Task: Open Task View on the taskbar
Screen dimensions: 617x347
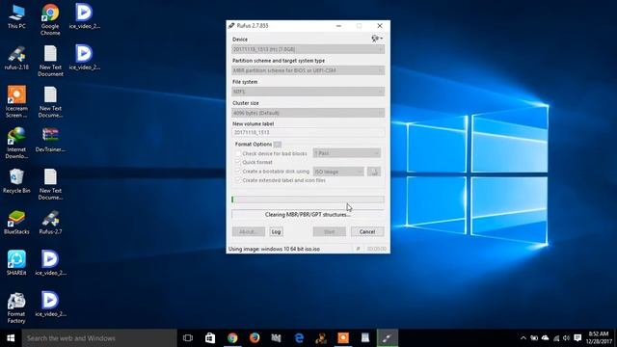Action: click(x=188, y=338)
